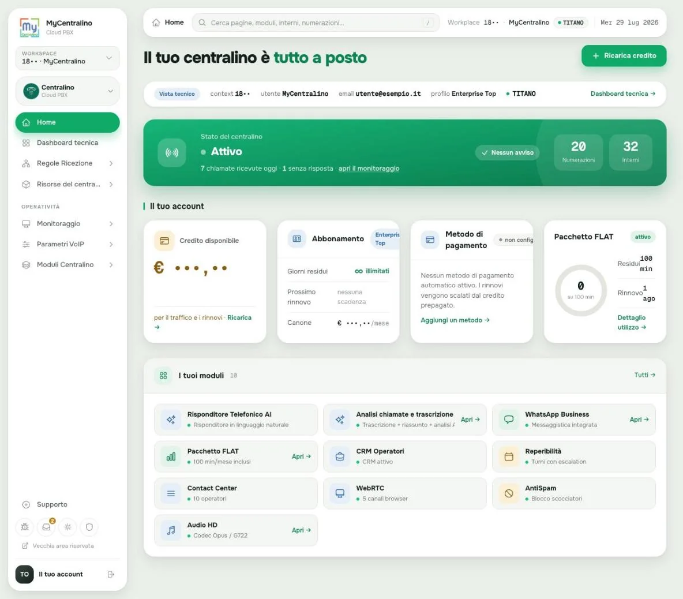
Task: Open Dashboard tecnica in sidebar
Action: coord(67,143)
